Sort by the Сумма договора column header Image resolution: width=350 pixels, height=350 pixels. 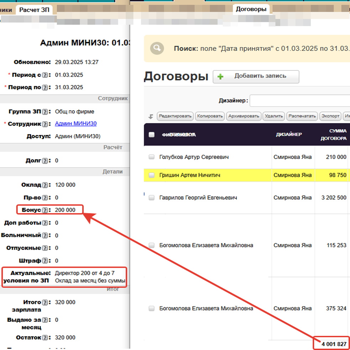click(x=333, y=134)
